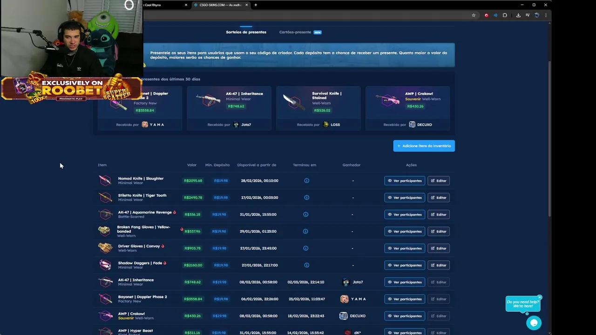The width and height of the screenshot is (596, 335).
Task: Open the live chat support bubble
Action: coord(534,322)
